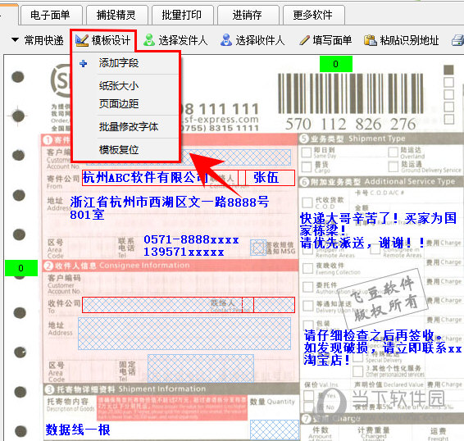
Task: Select the goods text 数据线一根
Action: tap(78, 430)
